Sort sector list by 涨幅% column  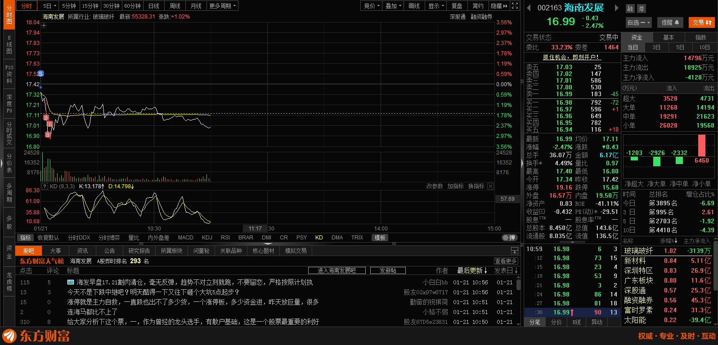pyautogui.click(x=669, y=241)
